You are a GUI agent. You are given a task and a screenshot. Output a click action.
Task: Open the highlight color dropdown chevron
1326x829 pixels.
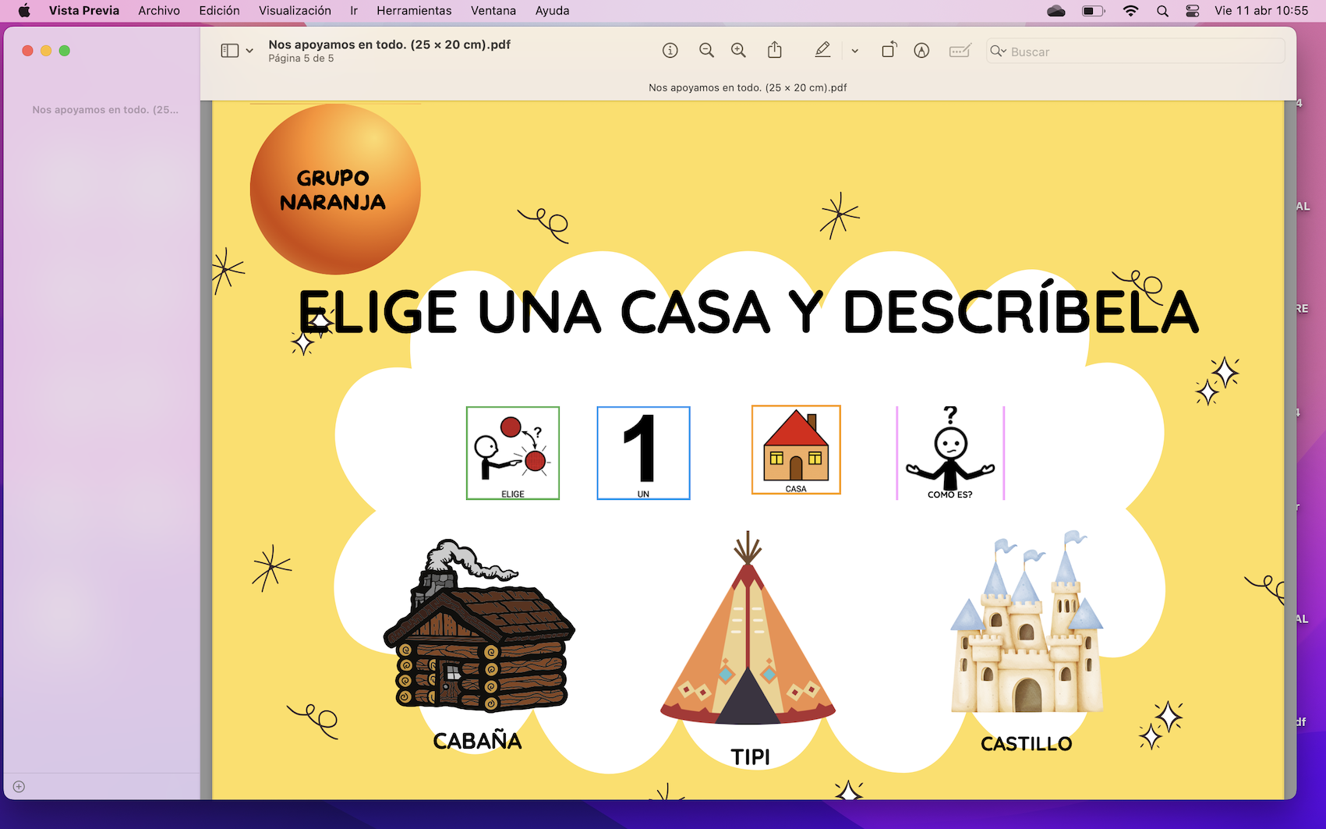click(x=855, y=50)
